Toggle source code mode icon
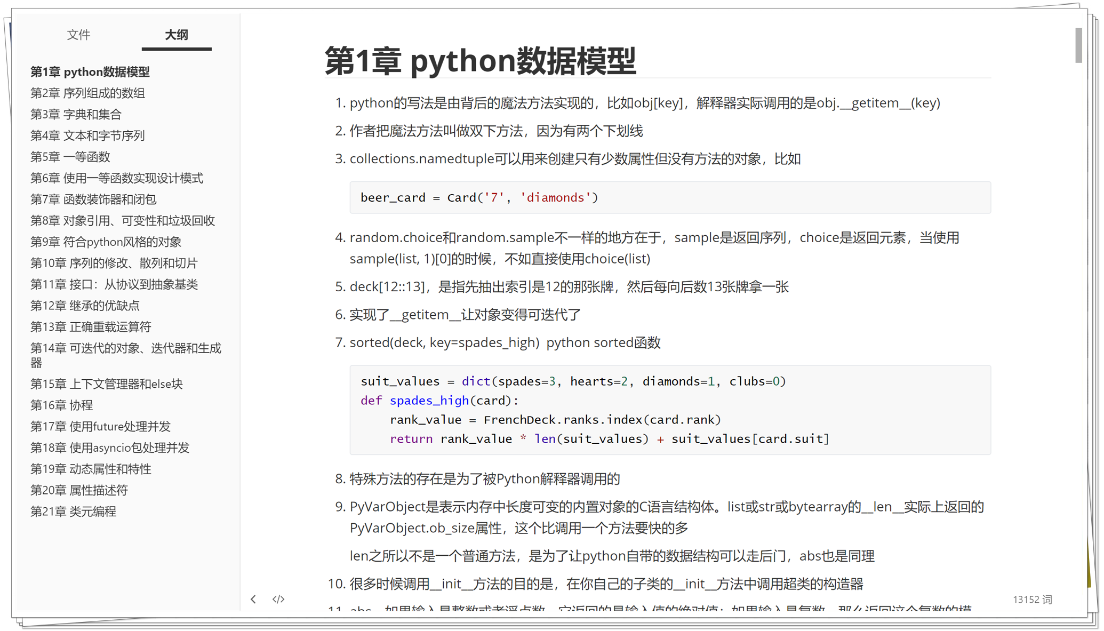The width and height of the screenshot is (1104, 631). pyautogui.click(x=278, y=599)
